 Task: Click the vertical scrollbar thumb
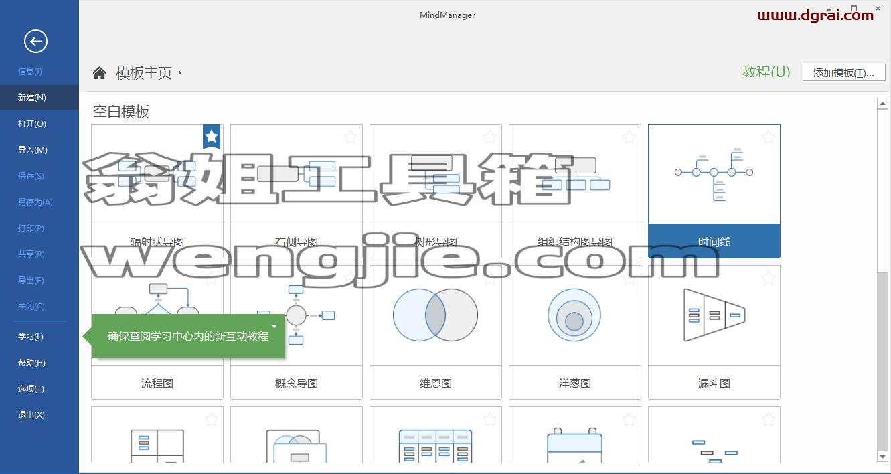coord(883,191)
